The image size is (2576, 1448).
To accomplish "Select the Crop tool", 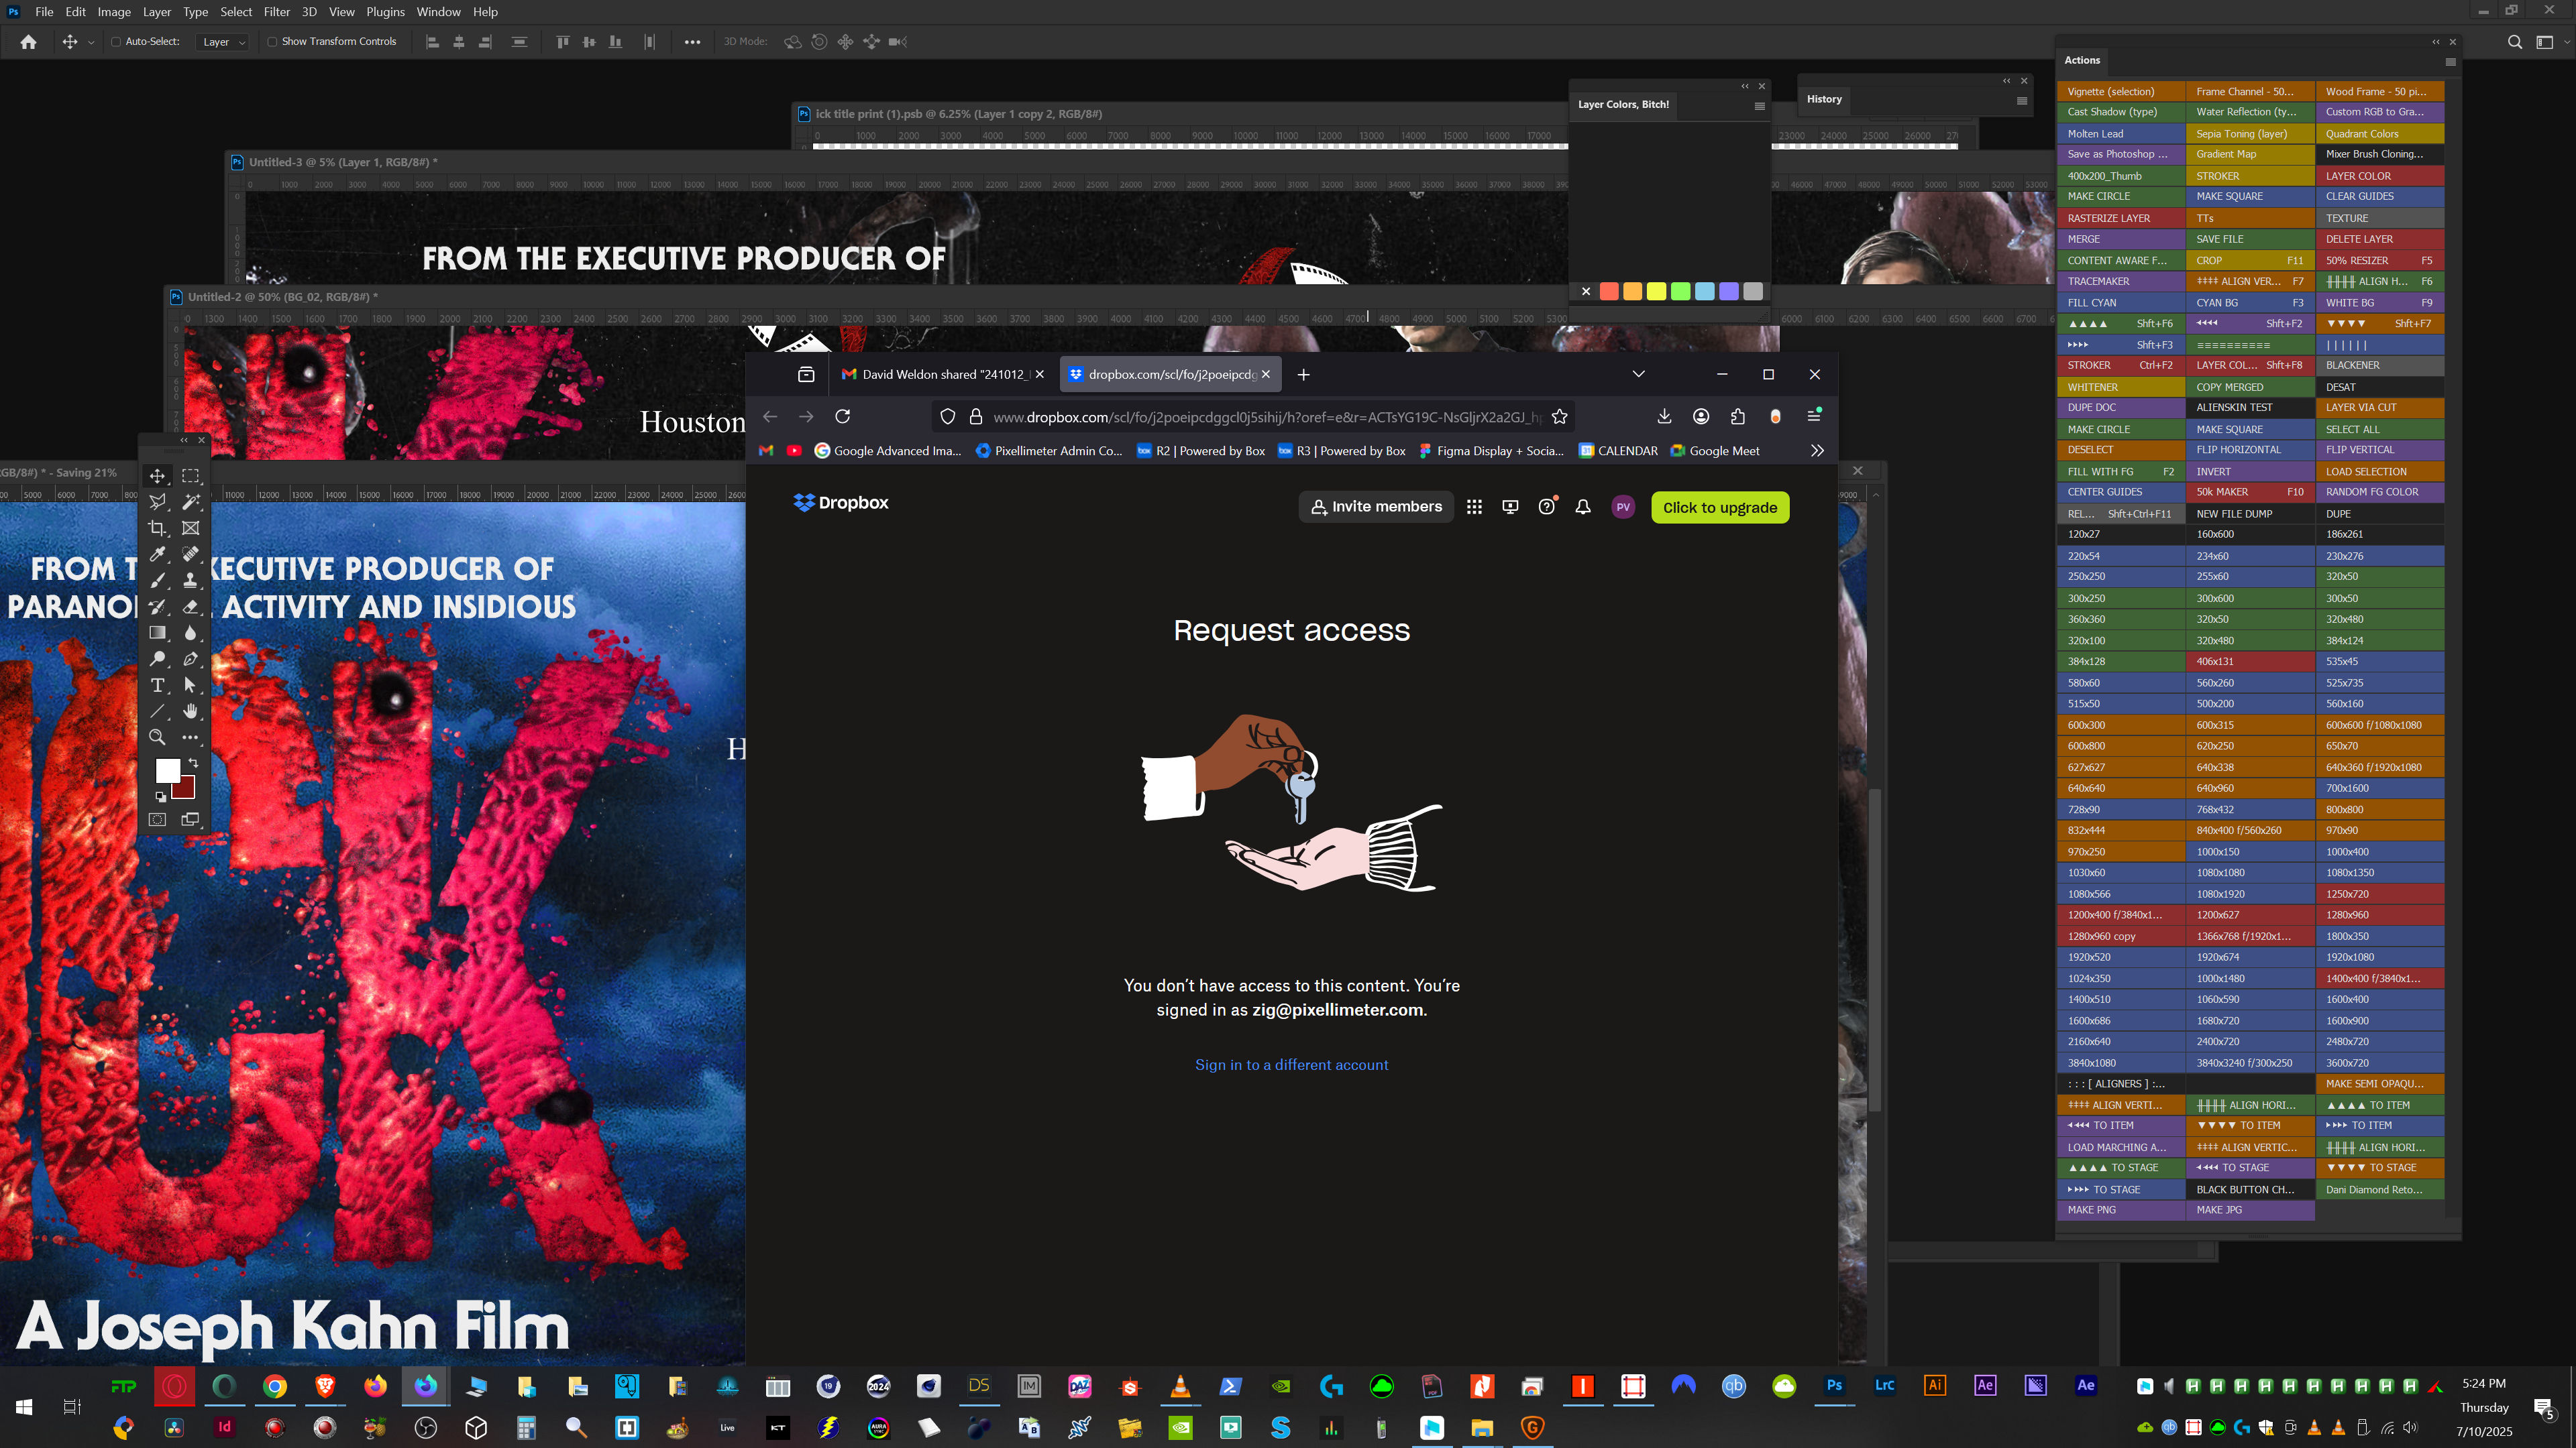I will 157,528.
